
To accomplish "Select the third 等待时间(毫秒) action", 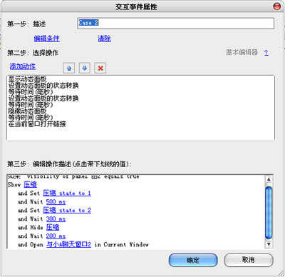I will pyautogui.click(x=31, y=118).
